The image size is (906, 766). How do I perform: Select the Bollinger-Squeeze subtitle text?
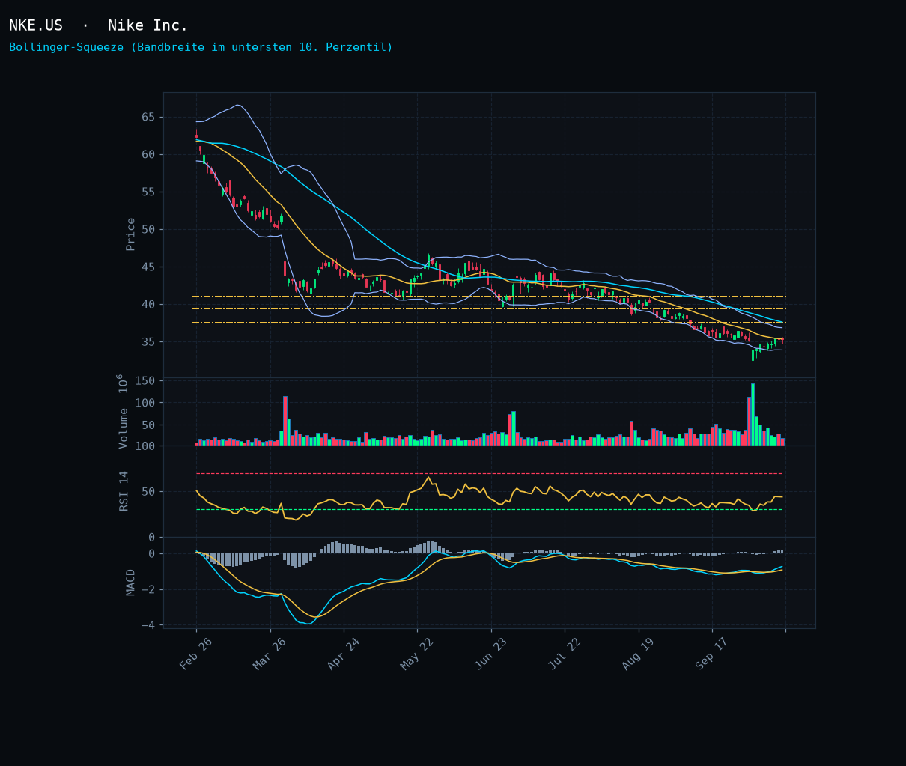[x=201, y=47]
